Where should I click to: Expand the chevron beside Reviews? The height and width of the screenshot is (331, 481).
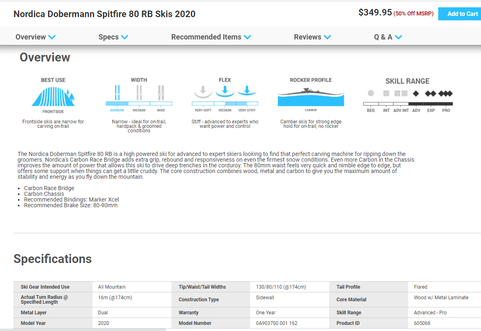coord(327,37)
